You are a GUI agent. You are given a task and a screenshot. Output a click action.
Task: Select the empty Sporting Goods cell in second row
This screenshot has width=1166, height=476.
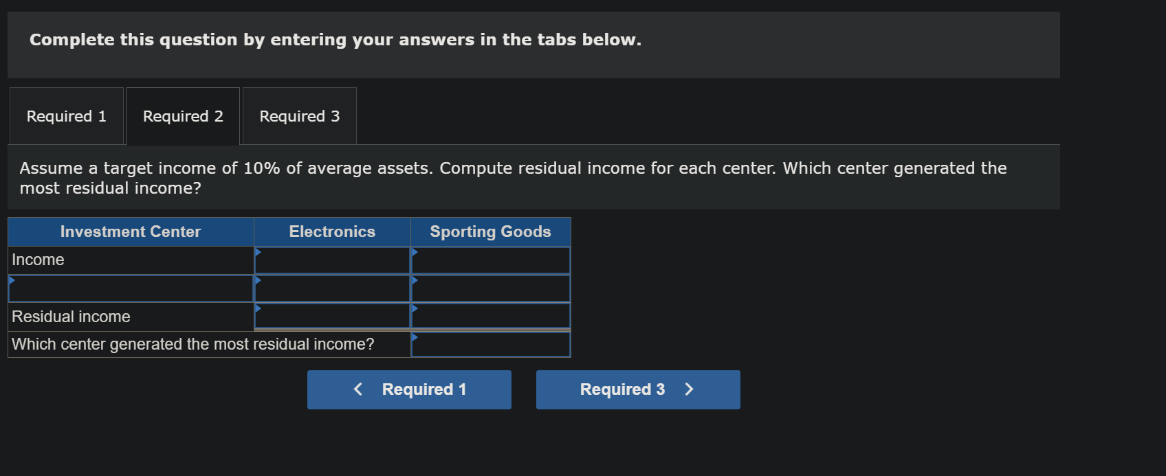tap(490, 288)
